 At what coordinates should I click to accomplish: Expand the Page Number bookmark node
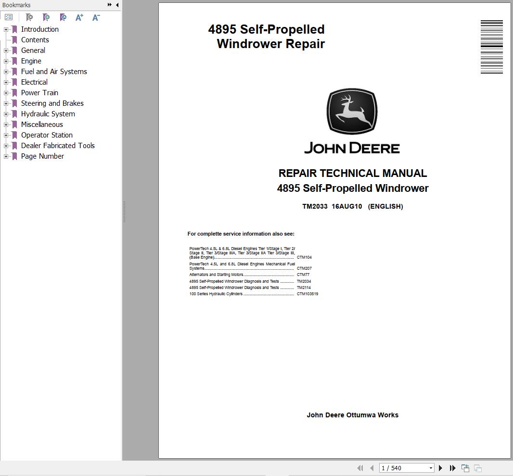point(6,157)
